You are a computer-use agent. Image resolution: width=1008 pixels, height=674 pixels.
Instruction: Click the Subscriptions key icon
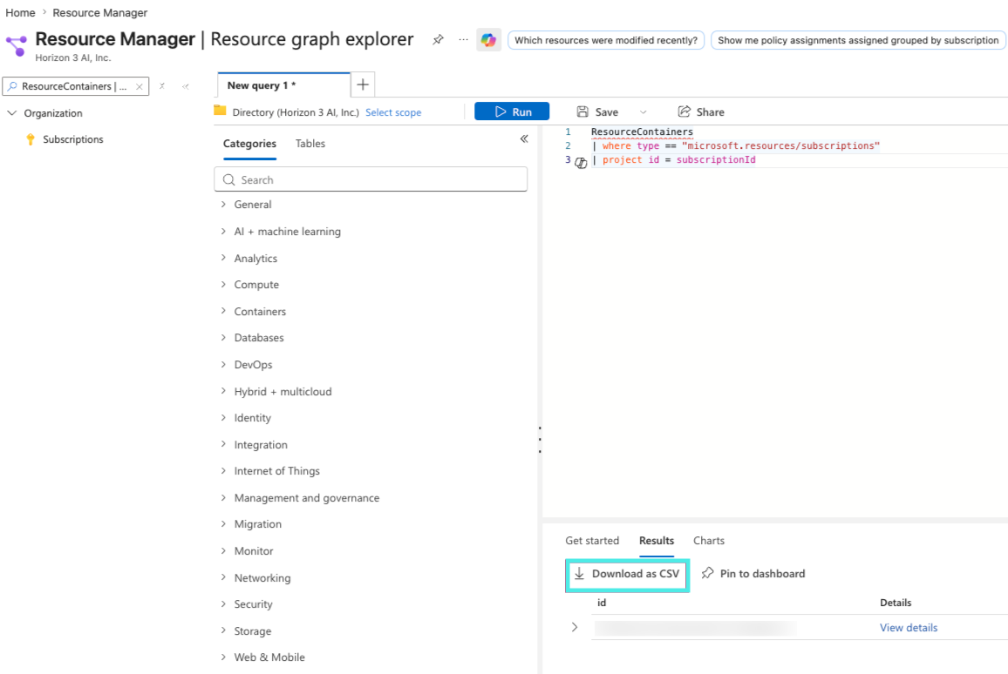[31, 139]
